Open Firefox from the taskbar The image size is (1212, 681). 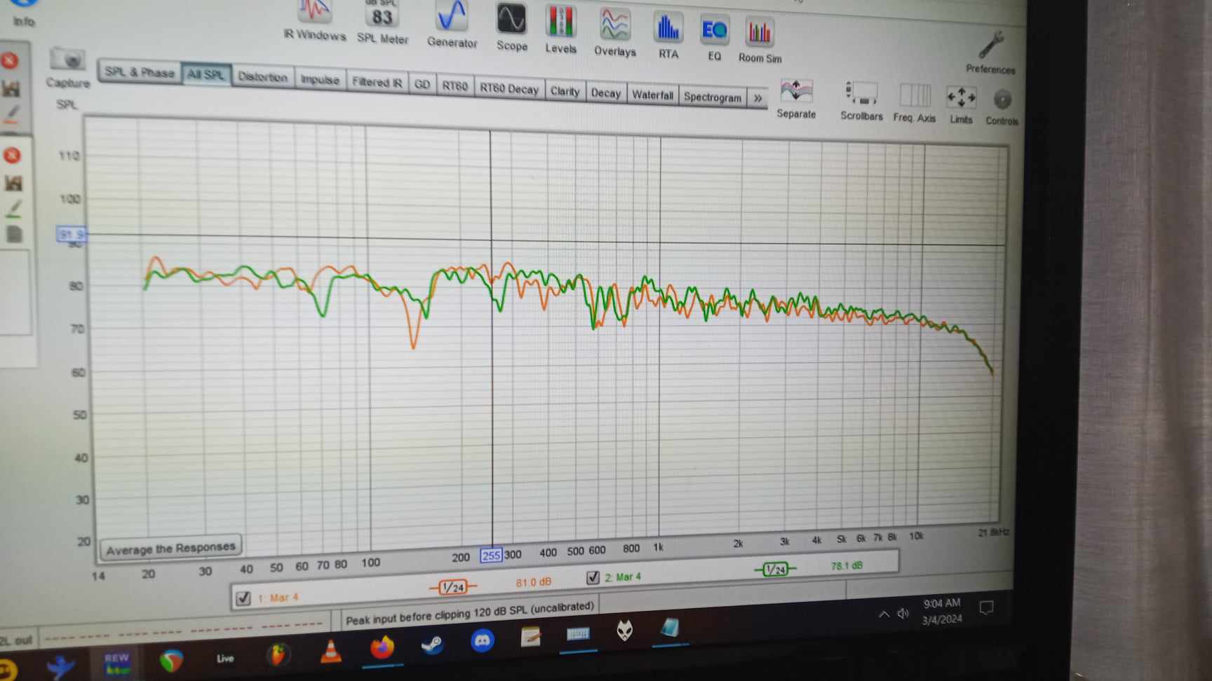(x=382, y=647)
